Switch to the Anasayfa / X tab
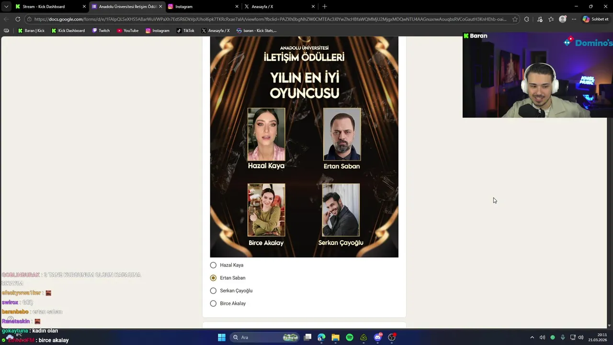This screenshot has height=345, width=613. [x=279, y=7]
